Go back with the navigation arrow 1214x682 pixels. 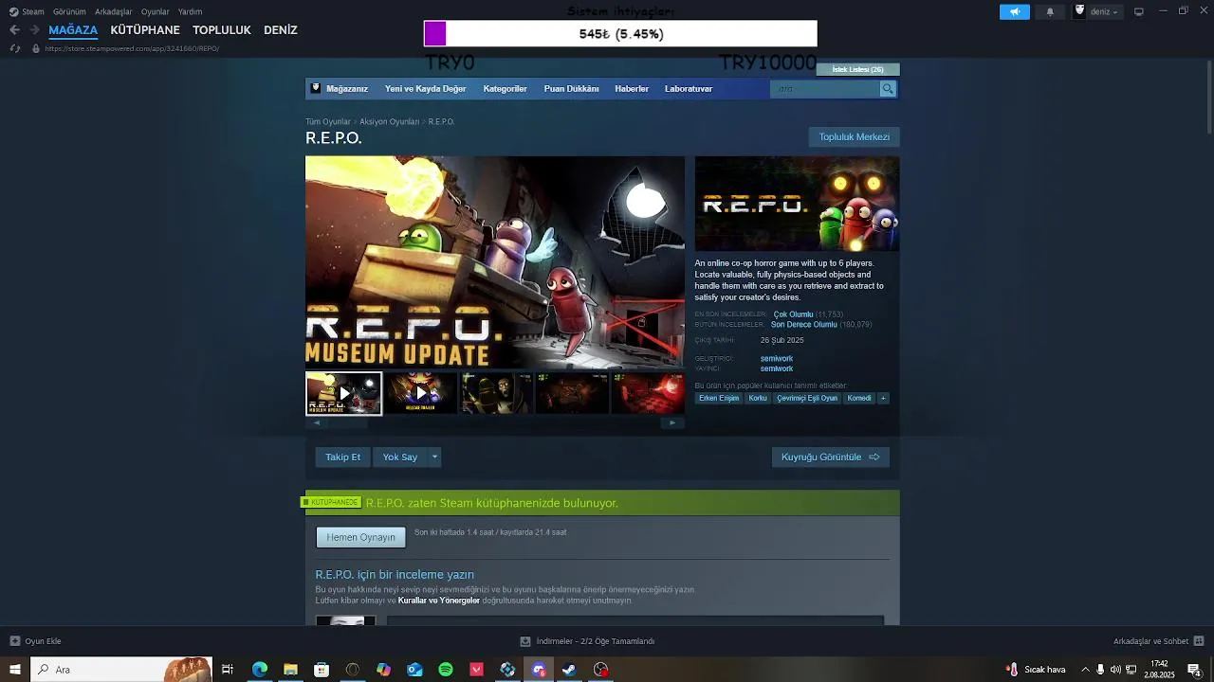click(x=14, y=29)
